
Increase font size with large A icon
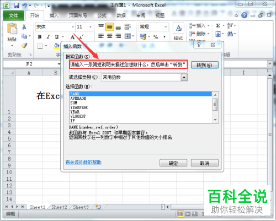[72, 37]
